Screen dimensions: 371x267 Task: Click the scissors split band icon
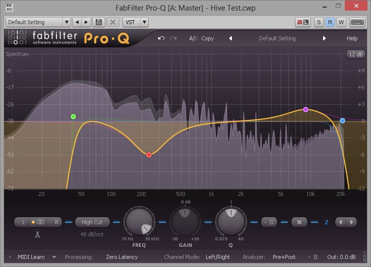point(37,234)
